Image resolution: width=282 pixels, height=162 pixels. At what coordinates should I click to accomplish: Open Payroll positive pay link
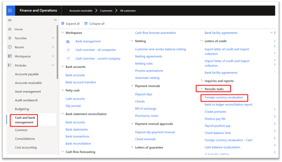pyautogui.click(x=218, y=126)
